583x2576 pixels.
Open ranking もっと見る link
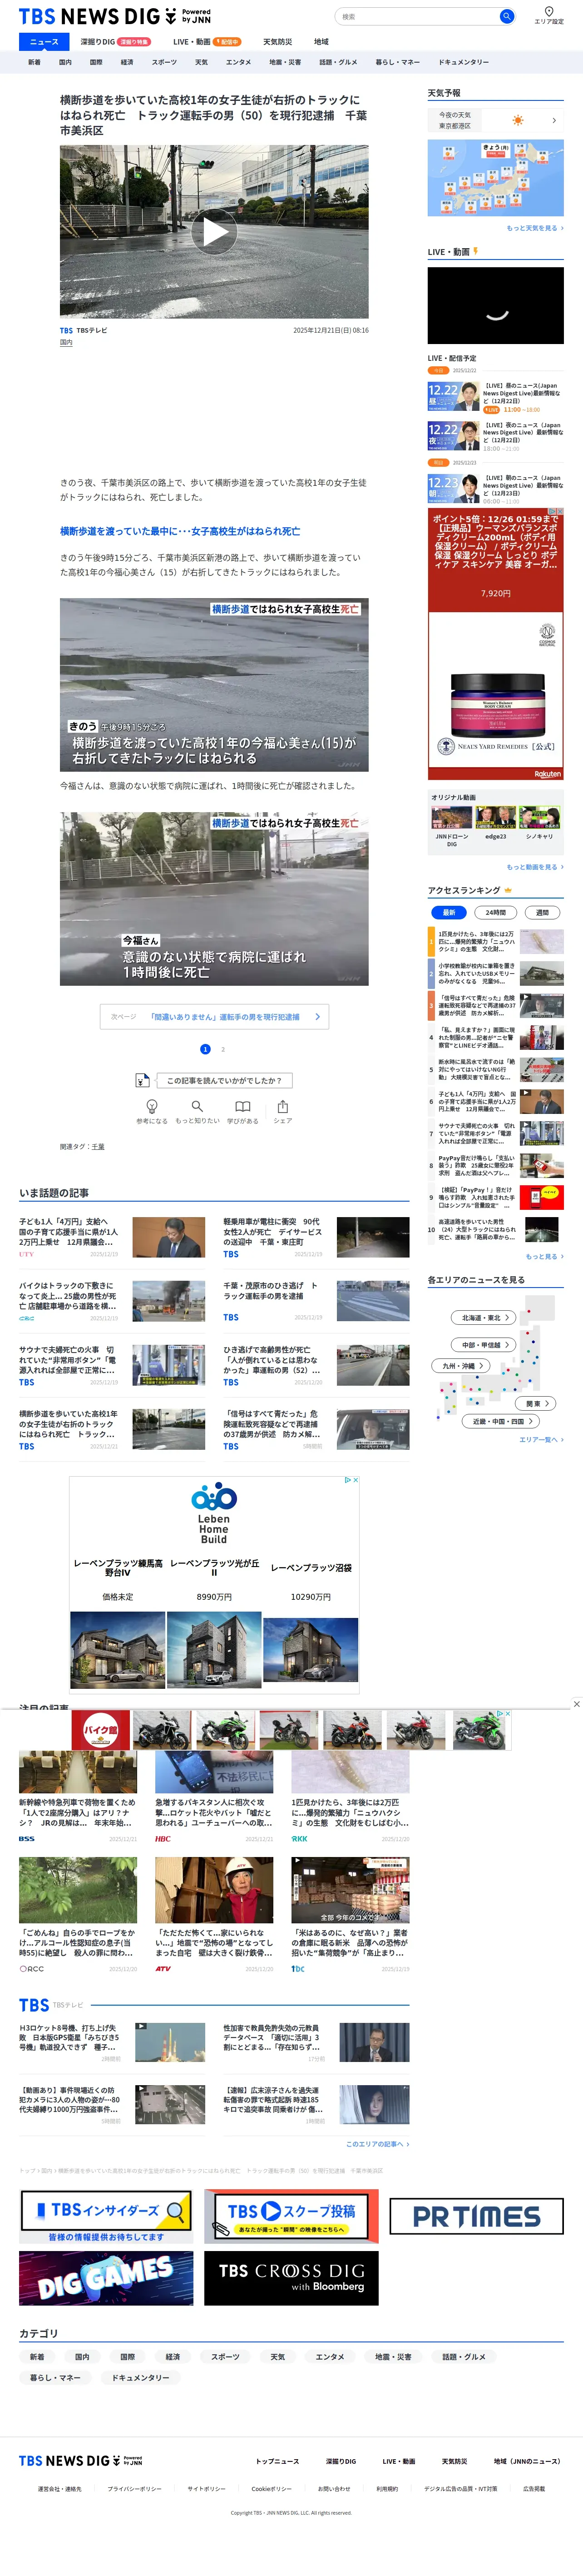click(544, 1256)
